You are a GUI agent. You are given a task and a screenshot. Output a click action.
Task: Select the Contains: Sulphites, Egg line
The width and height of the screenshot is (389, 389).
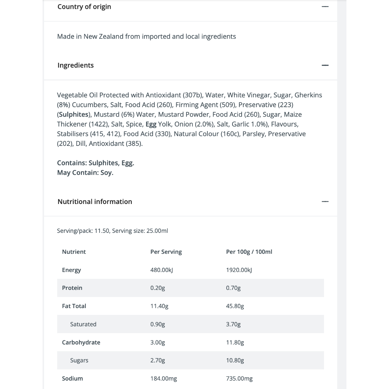tap(96, 163)
